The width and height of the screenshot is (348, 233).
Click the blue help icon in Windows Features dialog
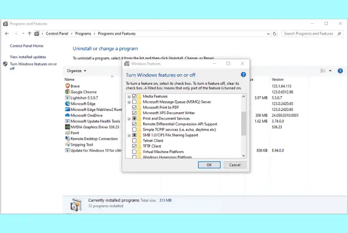[243, 75]
